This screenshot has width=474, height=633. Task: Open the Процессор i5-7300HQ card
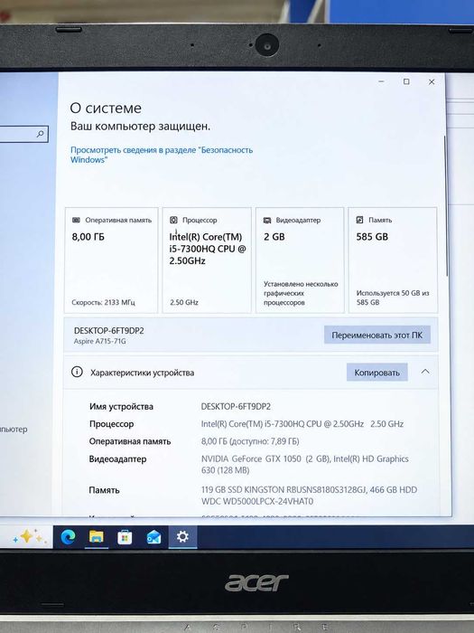207,260
